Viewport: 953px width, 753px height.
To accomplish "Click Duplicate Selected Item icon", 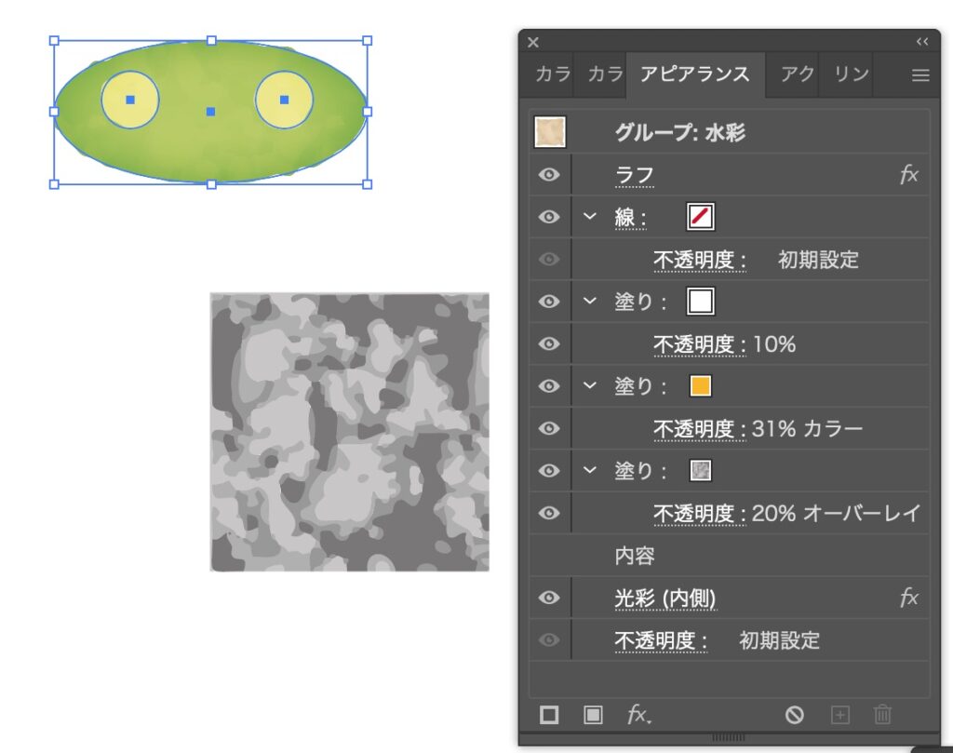I will 840,715.
